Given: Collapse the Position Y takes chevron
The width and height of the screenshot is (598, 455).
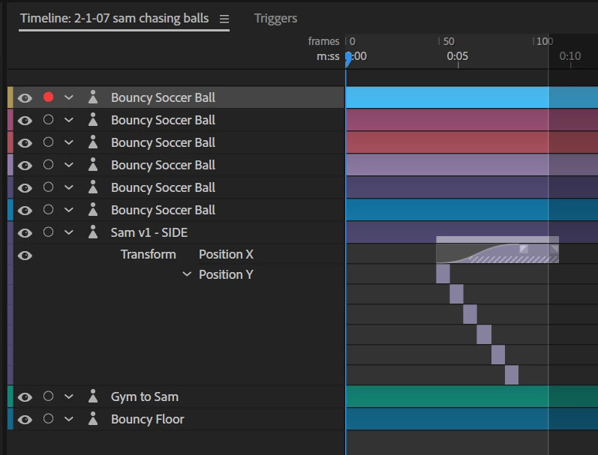Looking at the screenshot, I should tap(187, 274).
